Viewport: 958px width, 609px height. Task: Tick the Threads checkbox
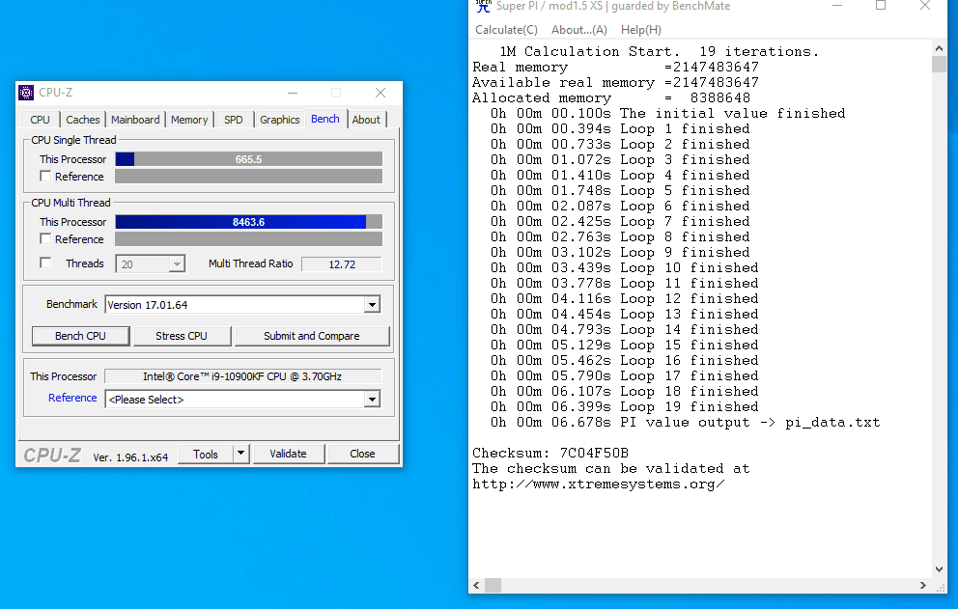pyautogui.click(x=45, y=263)
